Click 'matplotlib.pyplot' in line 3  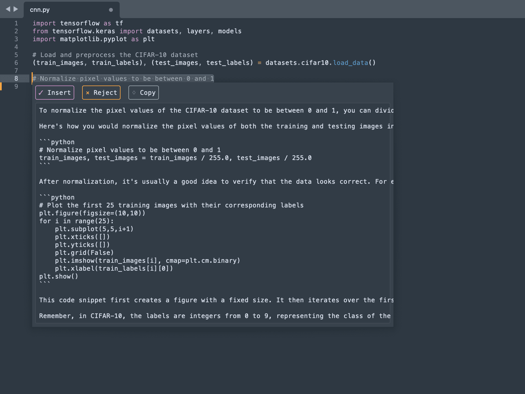click(x=93, y=39)
